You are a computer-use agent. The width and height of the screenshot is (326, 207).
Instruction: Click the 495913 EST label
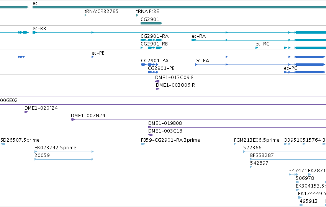pyautogui.click(x=308, y=201)
